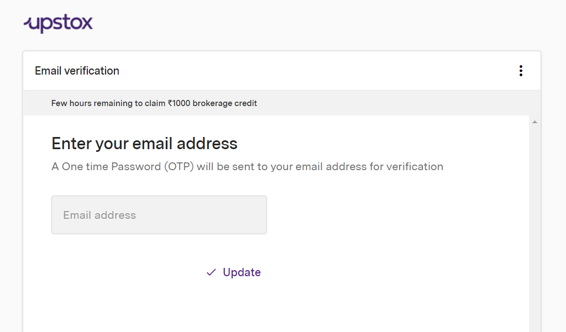Open the three-dot options menu
This screenshot has height=332, width=566.
[x=521, y=71]
